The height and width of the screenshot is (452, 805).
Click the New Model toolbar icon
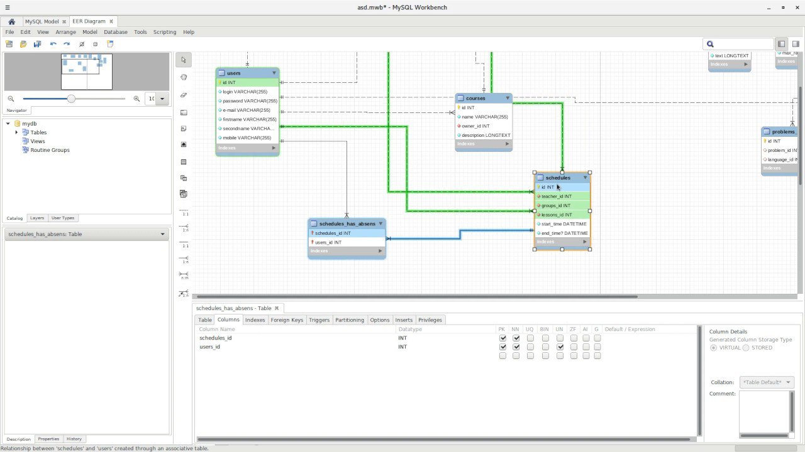point(9,44)
